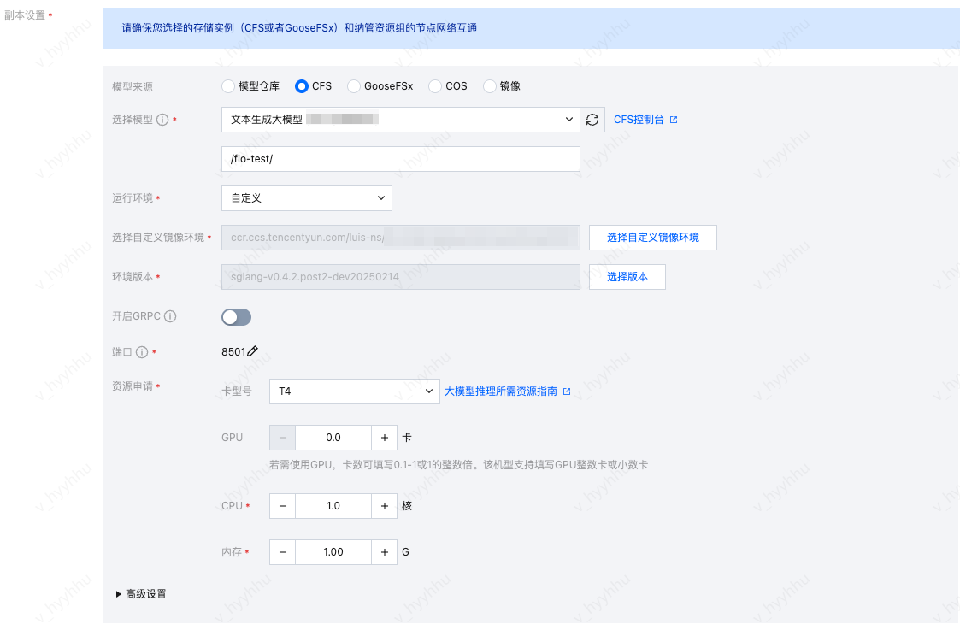Expand the 高级设置 section
The image size is (960, 624).
(141, 594)
